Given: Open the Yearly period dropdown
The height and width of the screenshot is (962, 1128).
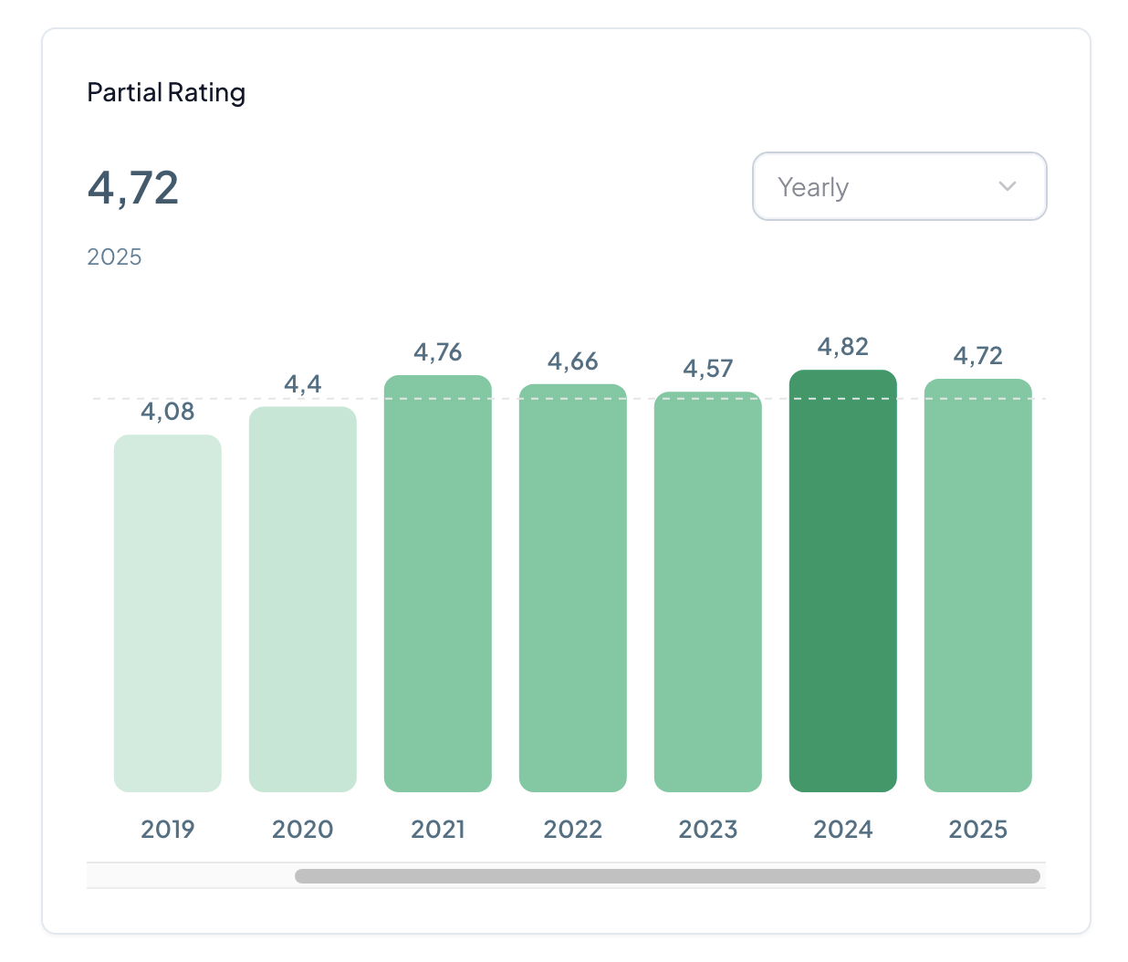Looking at the screenshot, I should click(898, 186).
